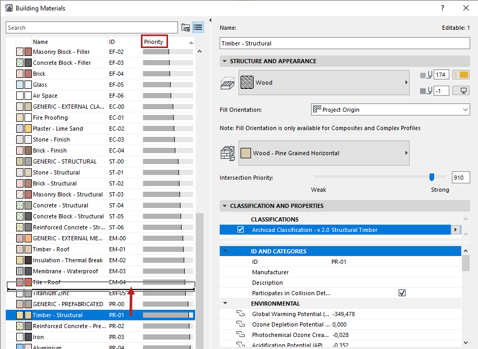Sort list by Priority column header
The width and height of the screenshot is (478, 349).
point(153,42)
